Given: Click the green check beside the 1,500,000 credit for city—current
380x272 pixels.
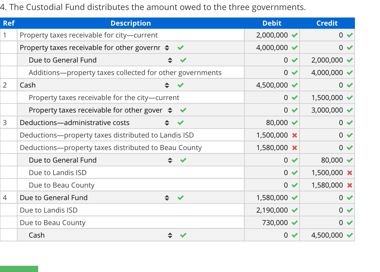Looking at the screenshot, I should (350, 98).
